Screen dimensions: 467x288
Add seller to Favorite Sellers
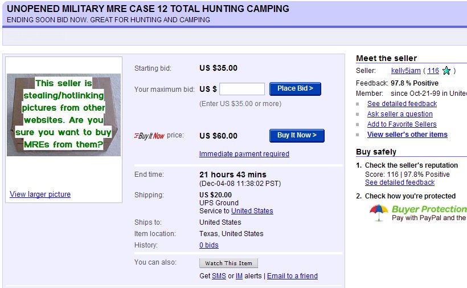tap(402, 124)
